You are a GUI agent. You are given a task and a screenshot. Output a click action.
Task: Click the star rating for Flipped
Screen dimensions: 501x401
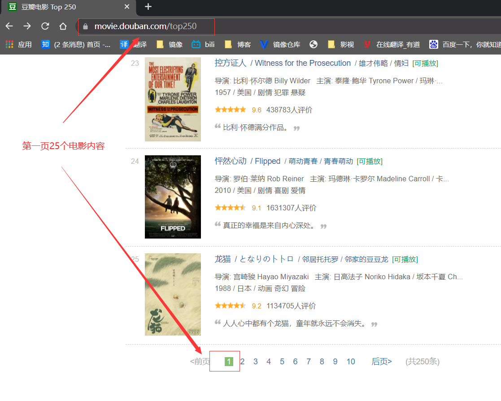[231, 208]
